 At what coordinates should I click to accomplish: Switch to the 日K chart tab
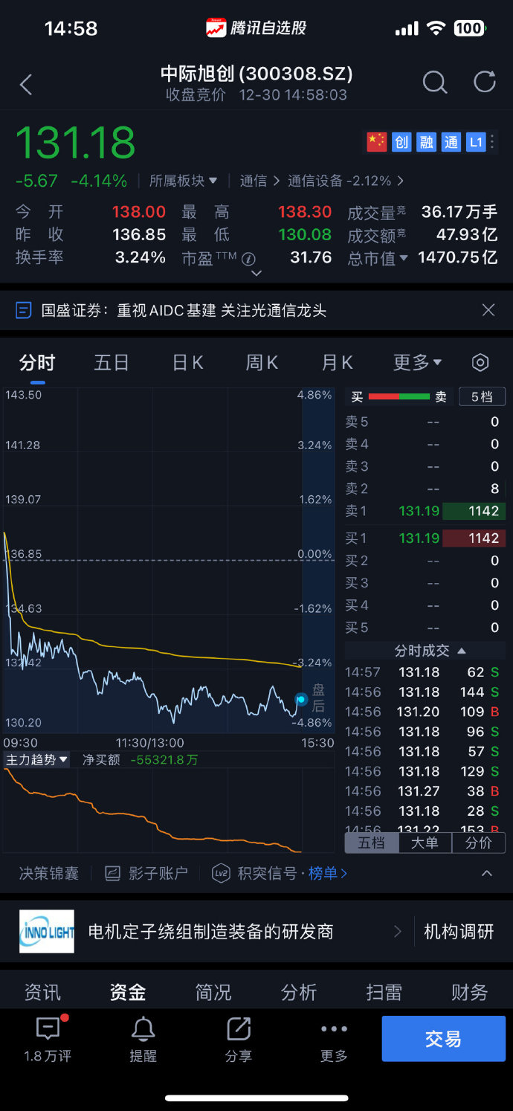tap(187, 362)
